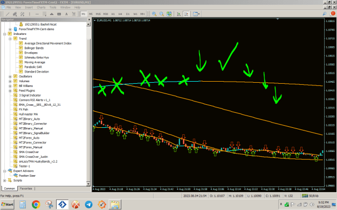Click Navigator scrollbar down arrow
Image resolution: width=337 pixels, height=210 pixels.
pyautogui.click(x=88, y=184)
